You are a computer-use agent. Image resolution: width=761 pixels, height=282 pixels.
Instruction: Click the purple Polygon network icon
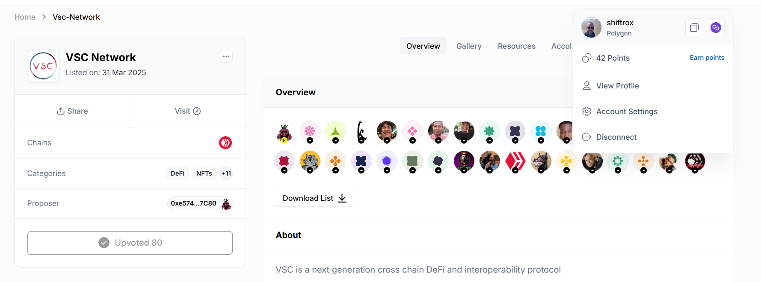(715, 28)
